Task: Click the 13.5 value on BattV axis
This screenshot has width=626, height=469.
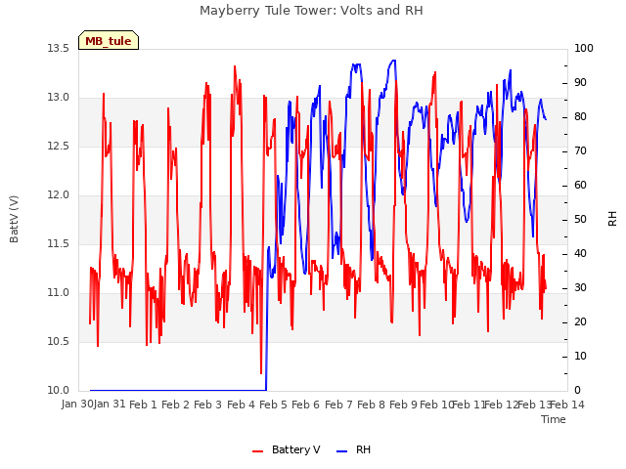Action: click(x=59, y=48)
